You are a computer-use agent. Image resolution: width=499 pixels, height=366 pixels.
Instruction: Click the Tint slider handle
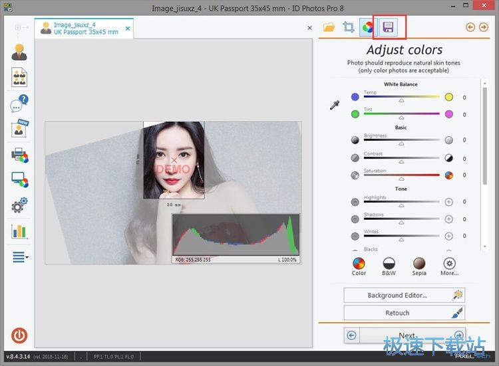click(402, 118)
